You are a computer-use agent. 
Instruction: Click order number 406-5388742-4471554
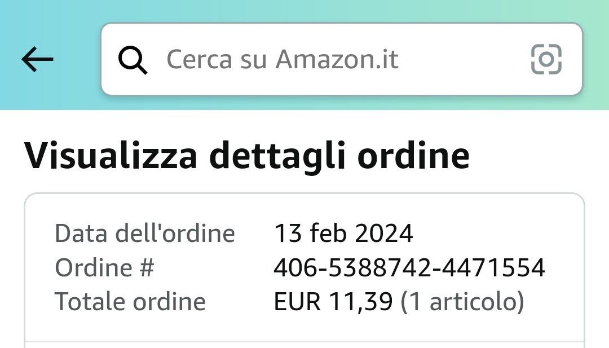click(409, 267)
